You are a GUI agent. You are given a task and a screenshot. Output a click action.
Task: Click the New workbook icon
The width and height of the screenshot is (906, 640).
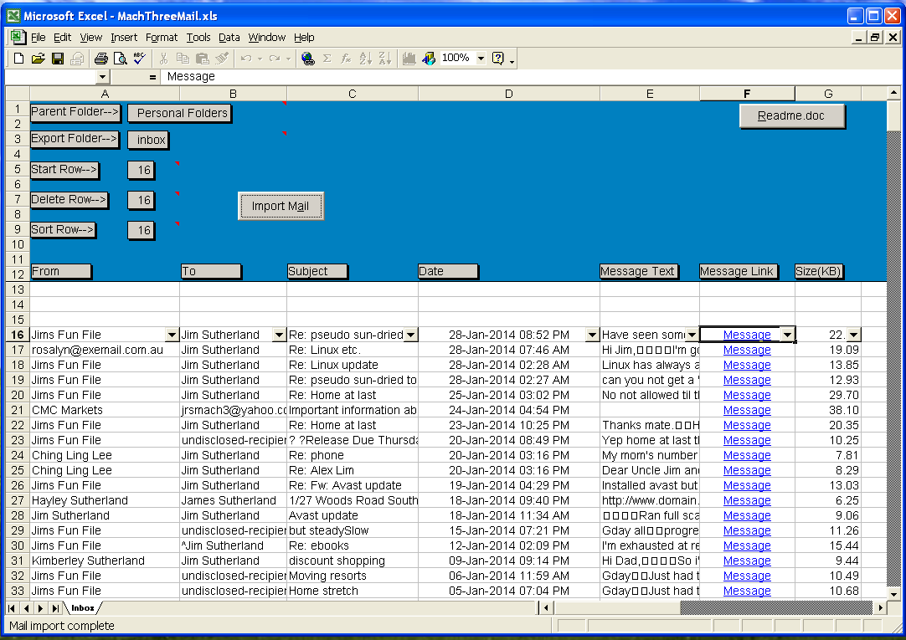point(18,59)
